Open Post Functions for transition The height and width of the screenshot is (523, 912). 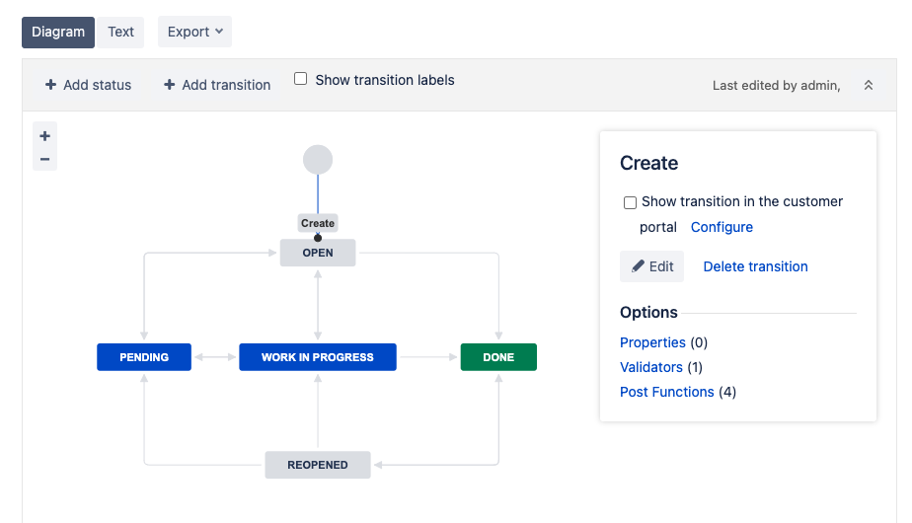click(666, 392)
